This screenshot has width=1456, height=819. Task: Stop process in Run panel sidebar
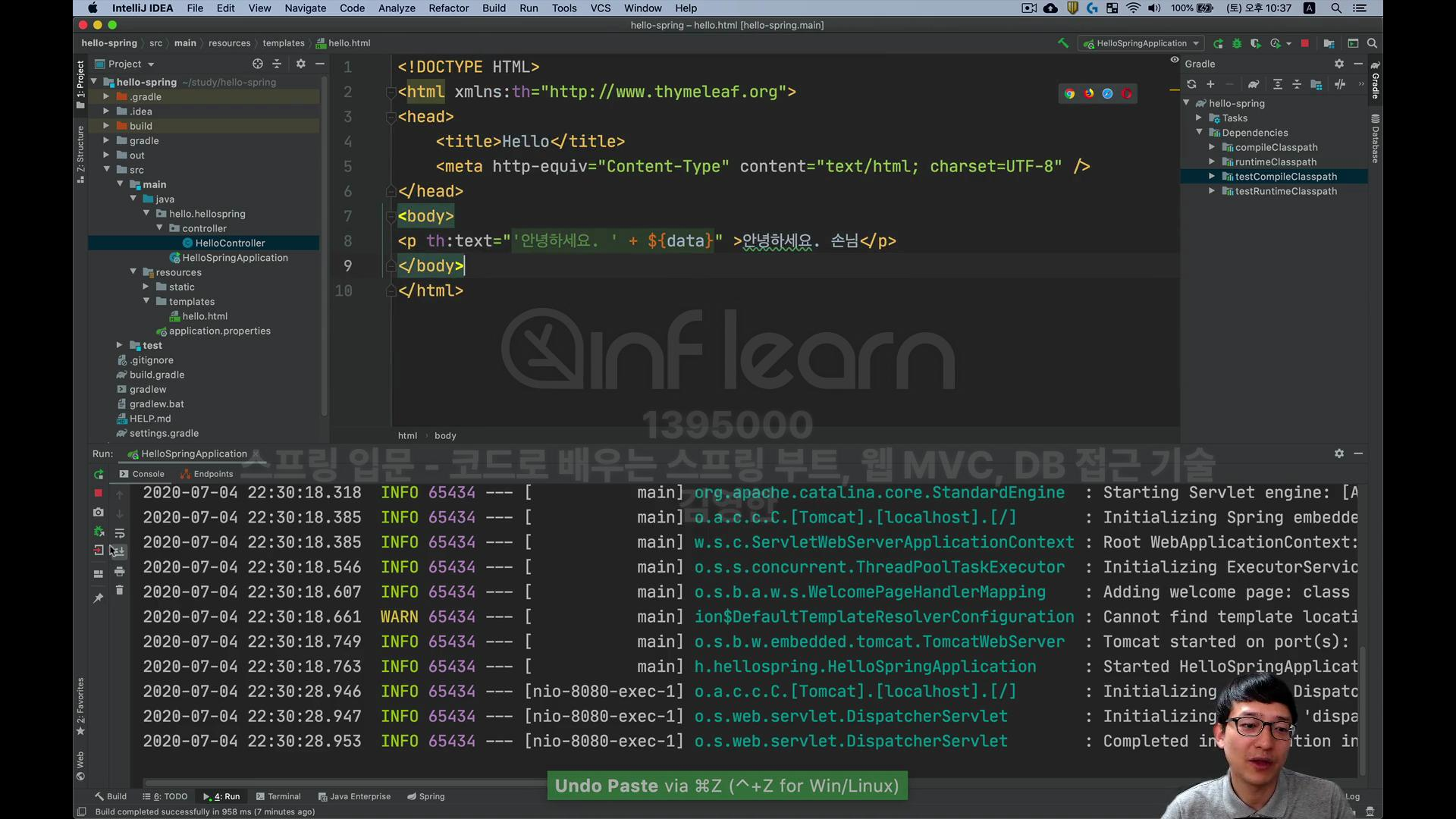coord(99,493)
